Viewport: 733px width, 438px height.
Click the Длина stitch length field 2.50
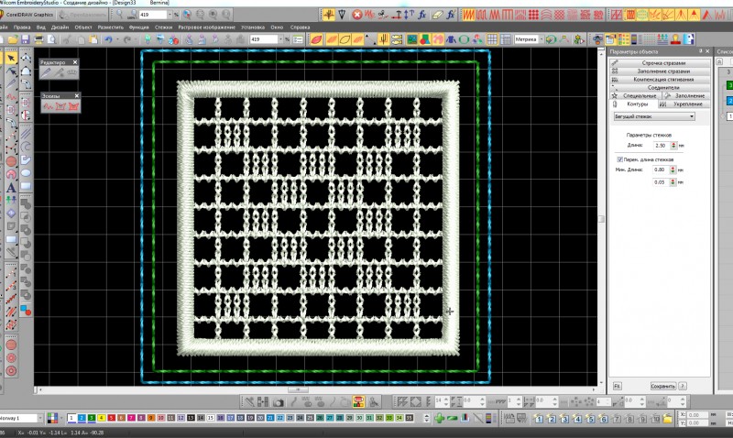pos(662,146)
